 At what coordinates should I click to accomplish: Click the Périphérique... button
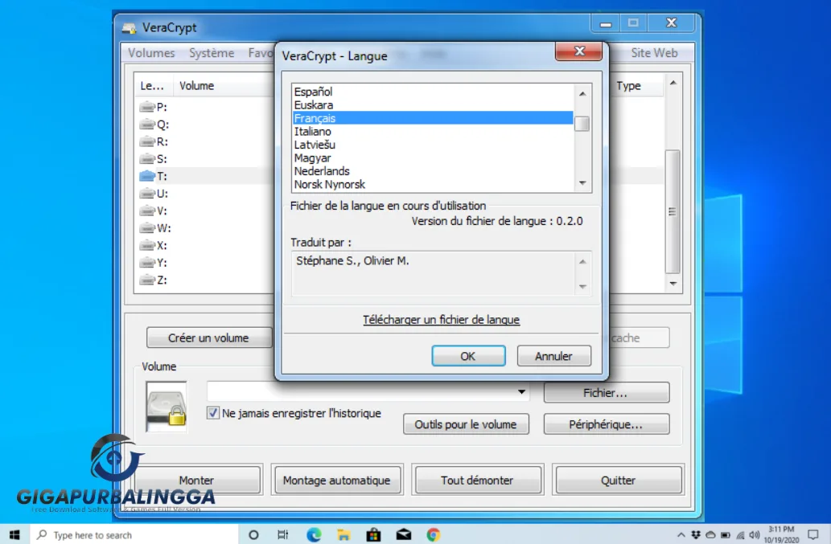[x=607, y=424]
